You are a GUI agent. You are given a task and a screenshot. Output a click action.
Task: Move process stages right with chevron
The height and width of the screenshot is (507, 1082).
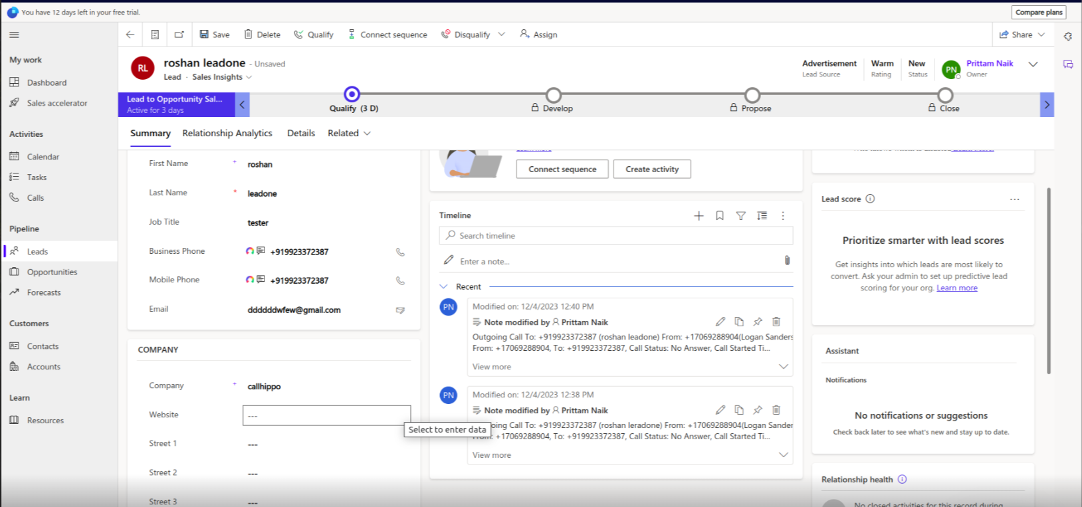(x=1047, y=104)
